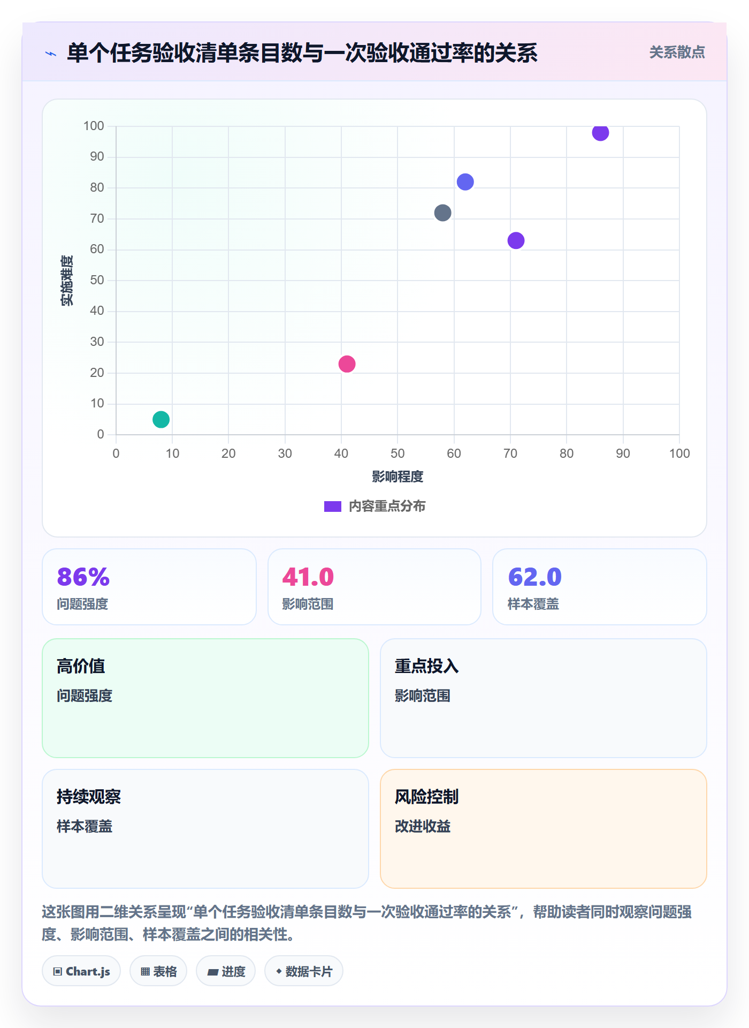749x1028 pixels.
Task: Click 改进收益 text in the 风险控制 card
Action: [423, 827]
